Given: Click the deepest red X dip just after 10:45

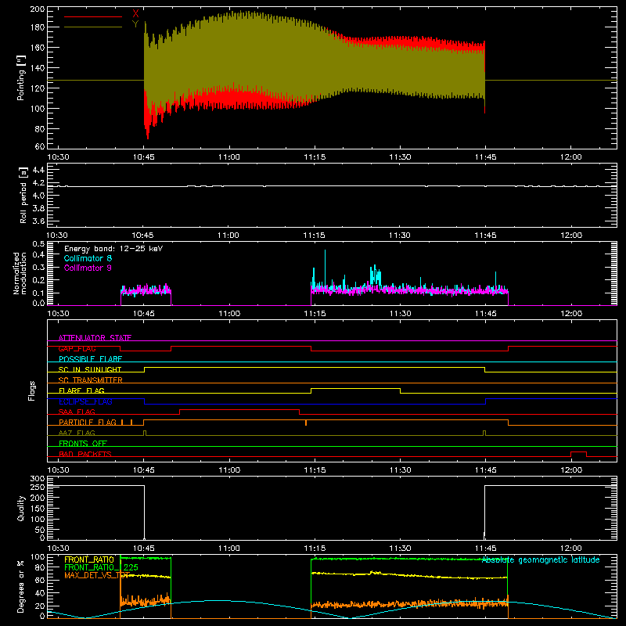Looking at the screenshot, I should pyautogui.click(x=148, y=128).
